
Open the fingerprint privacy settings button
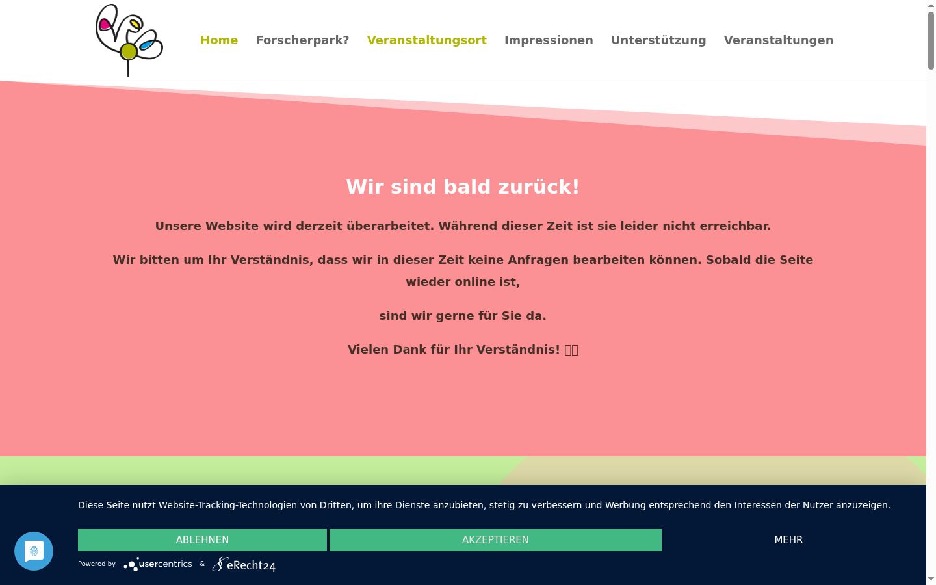34,551
